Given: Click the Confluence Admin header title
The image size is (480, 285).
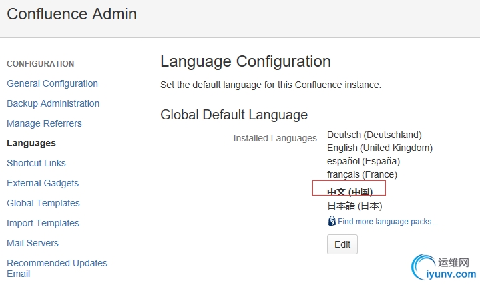Looking at the screenshot, I should (x=72, y=14).
